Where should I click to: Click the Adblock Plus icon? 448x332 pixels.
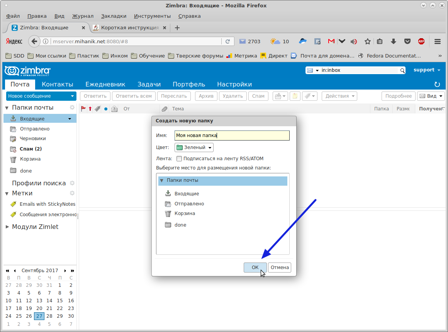421,41
